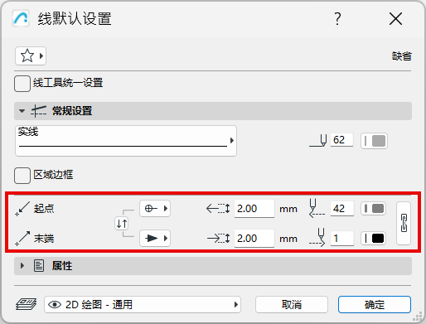Enable 线工具统一设置 checkbox
This screenshot has width=426, height=324.
pyautogui.click(x=22, y=84)
